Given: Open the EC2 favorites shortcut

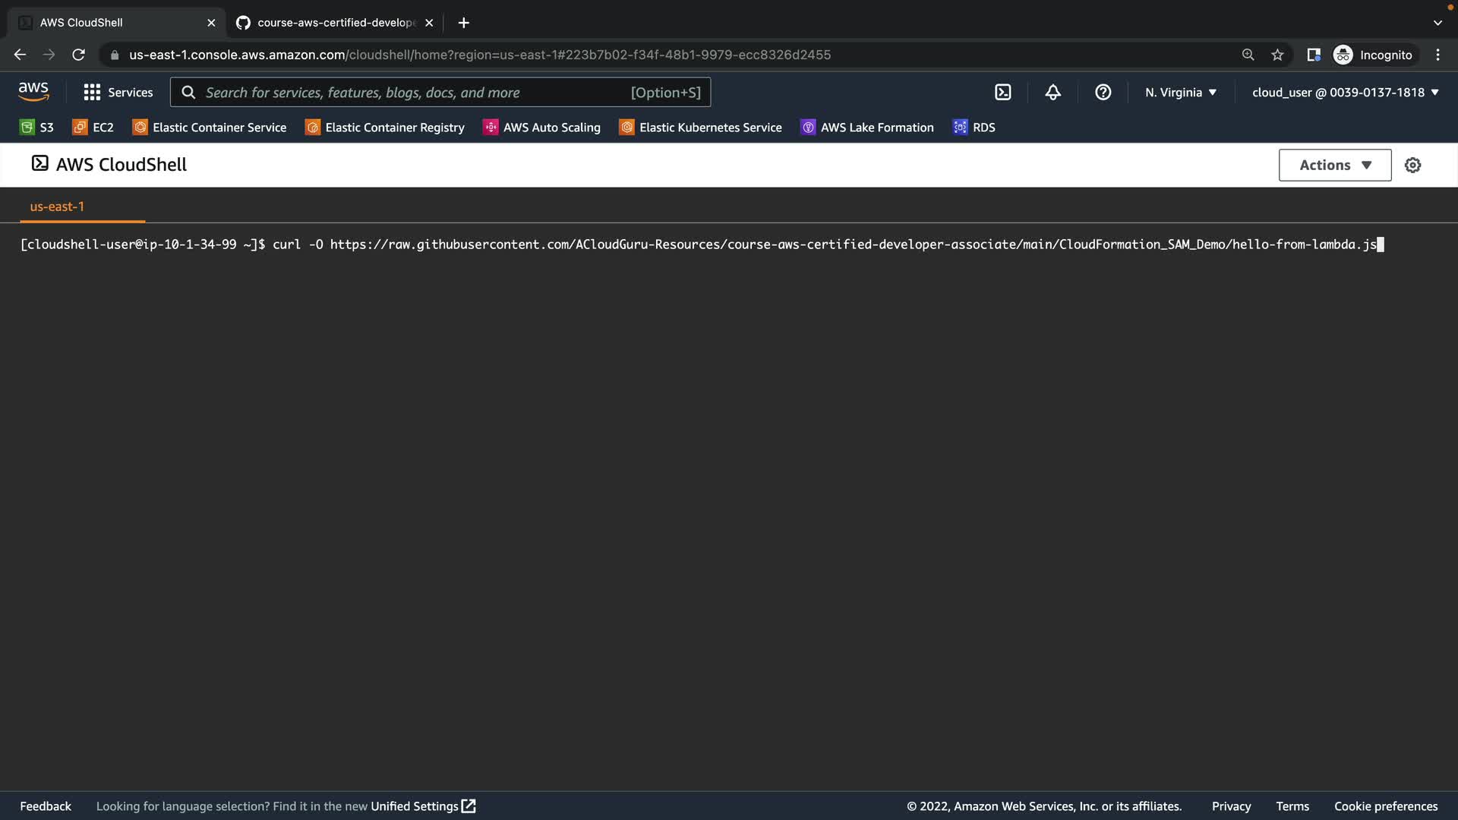Looking at the screenshot, I should 93,128.
